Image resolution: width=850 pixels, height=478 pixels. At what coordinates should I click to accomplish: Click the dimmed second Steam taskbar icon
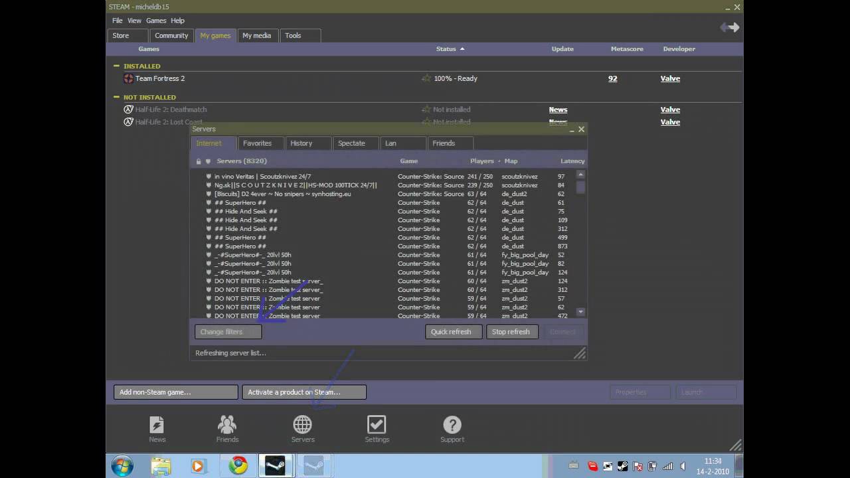[313, 466]
